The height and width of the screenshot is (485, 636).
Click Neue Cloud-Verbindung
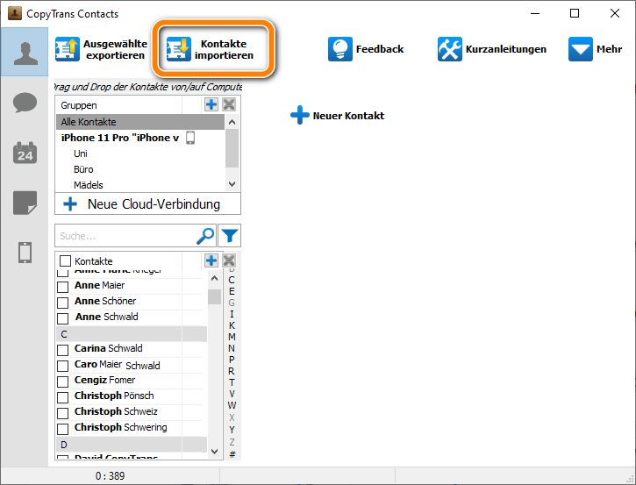147,204
